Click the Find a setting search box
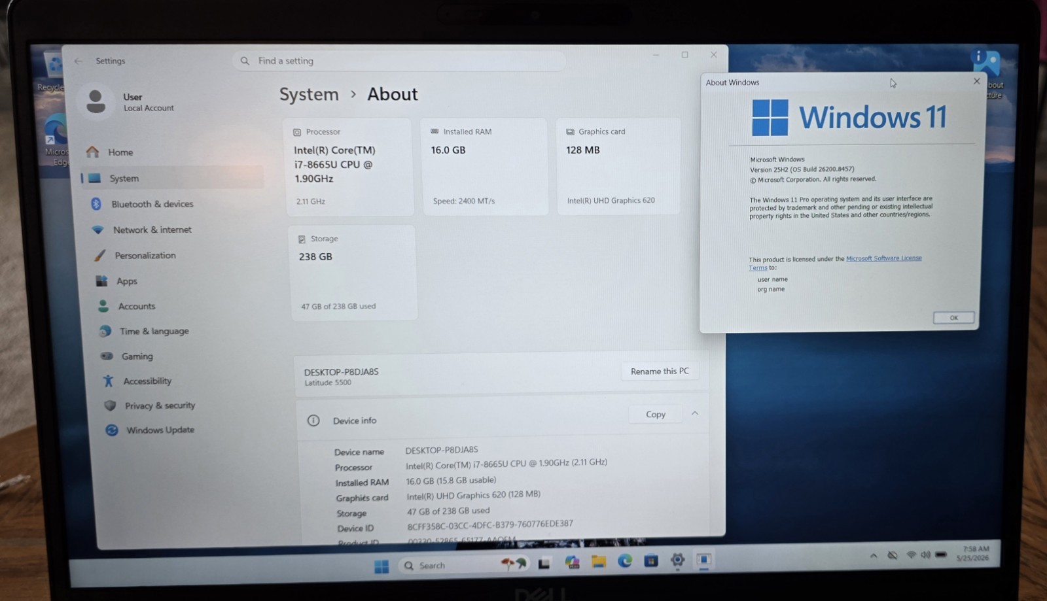This screenshot has height=601, width=1047. pos(399,61)
